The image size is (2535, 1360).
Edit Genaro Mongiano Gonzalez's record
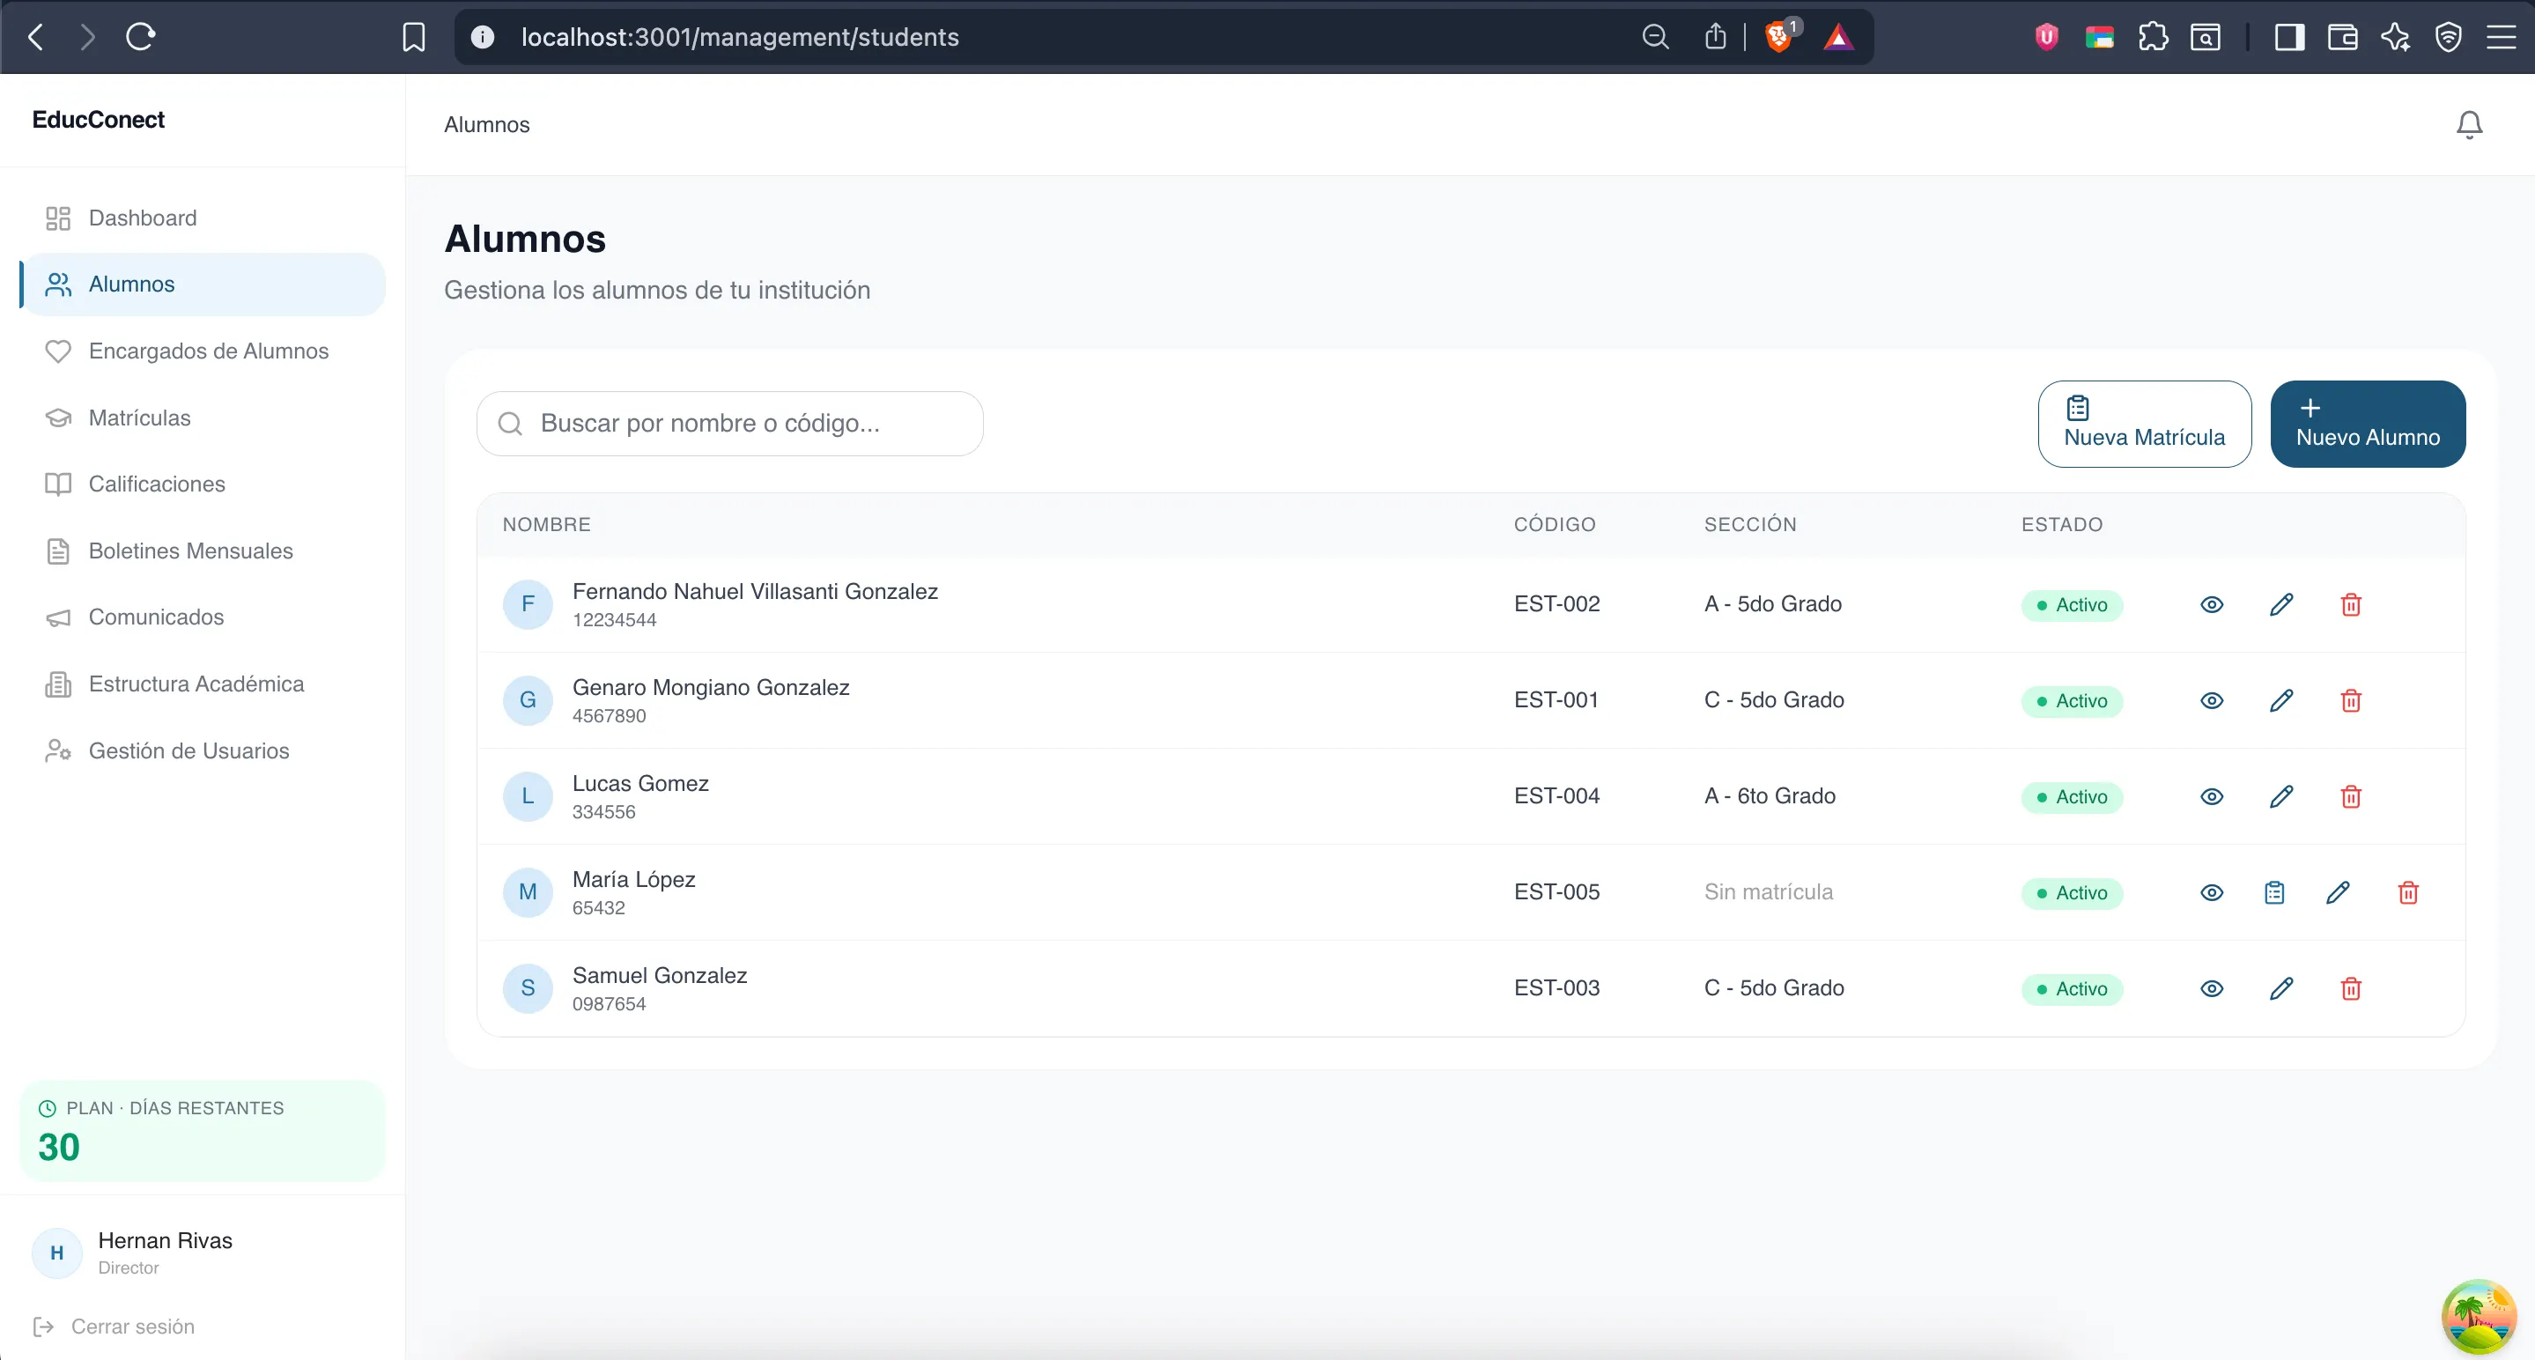tap(2281, 700)
